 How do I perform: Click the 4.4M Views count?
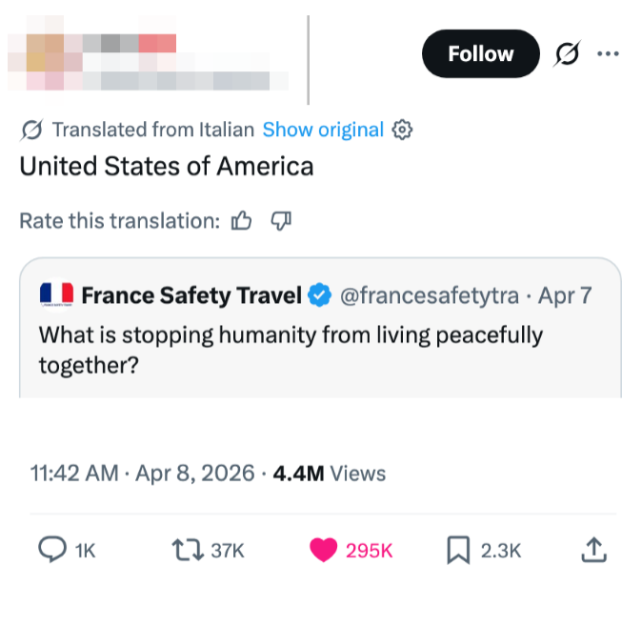pos(329,473)
